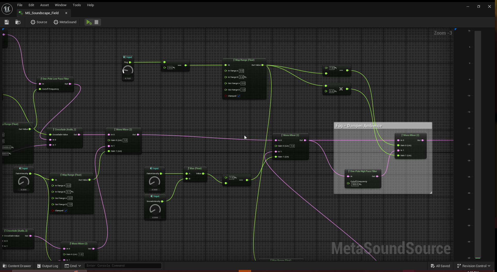Reset the 500.0 Cutoff Frequency to default
Screen dimensions: 497x272
point(360,184)
